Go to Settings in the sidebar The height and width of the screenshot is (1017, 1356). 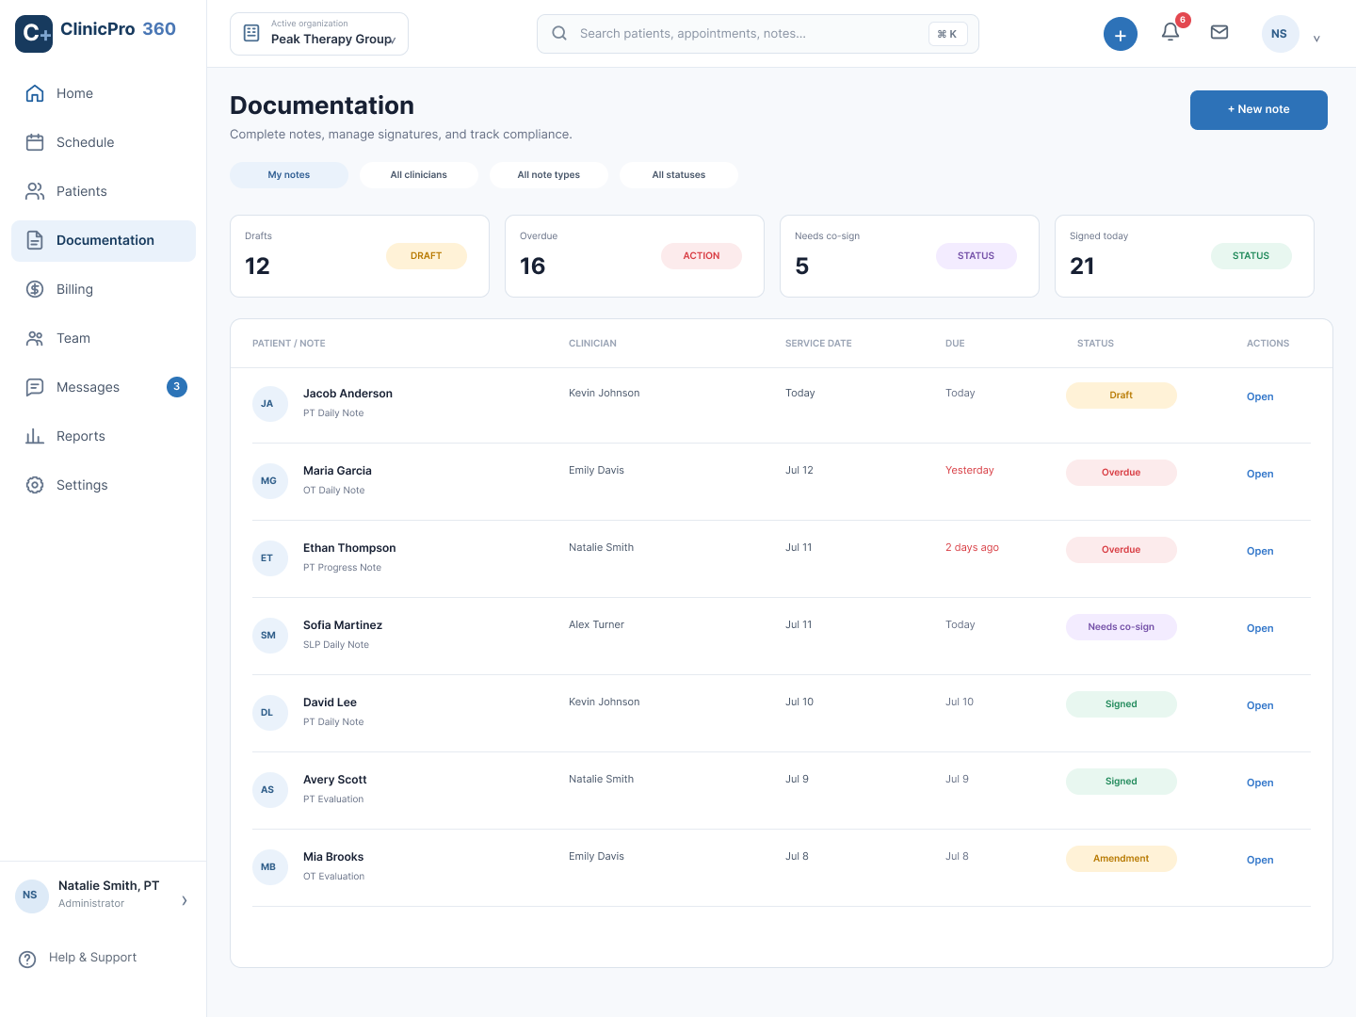[x=104, y=485]
